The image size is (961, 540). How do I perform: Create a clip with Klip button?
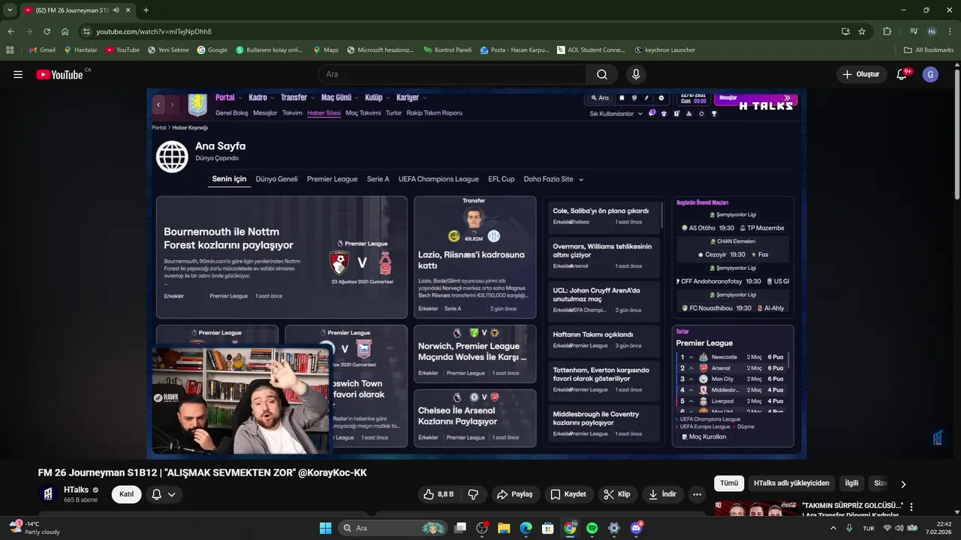[617, 494]
